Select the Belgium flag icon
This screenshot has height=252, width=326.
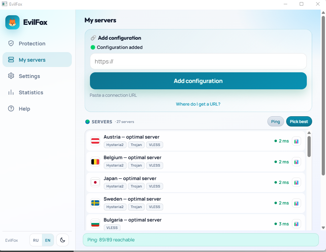click(95, 162)
